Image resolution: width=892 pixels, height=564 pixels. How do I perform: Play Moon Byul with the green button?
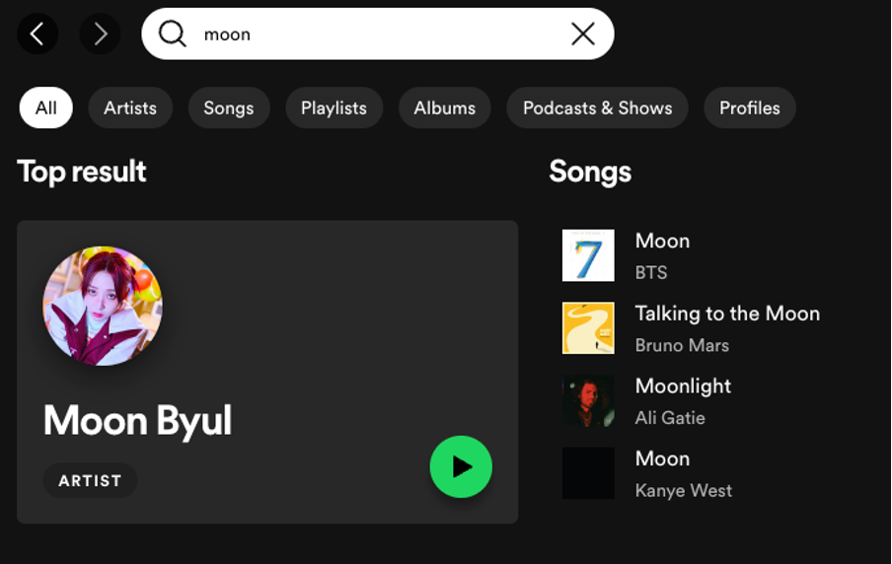(461, 466)
